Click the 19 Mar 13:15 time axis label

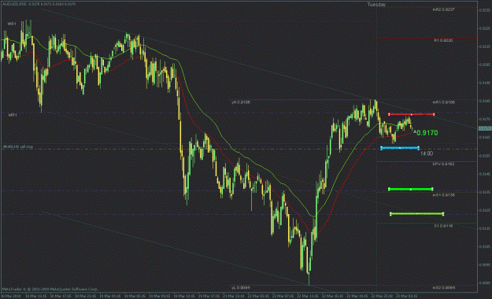coord(184,296)
